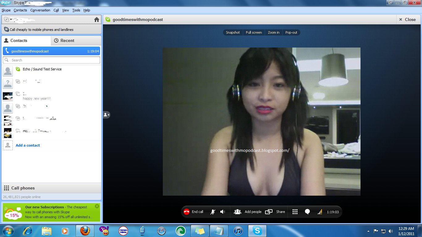The image size is (422, 237).
Task: Mute the microphone in call controls
Action: tap(213, 212)
